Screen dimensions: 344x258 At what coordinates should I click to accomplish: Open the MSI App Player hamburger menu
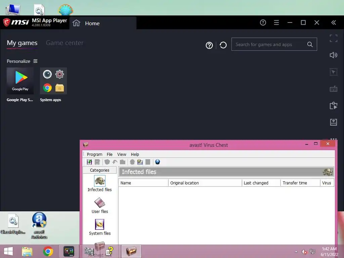click(276, 23)
